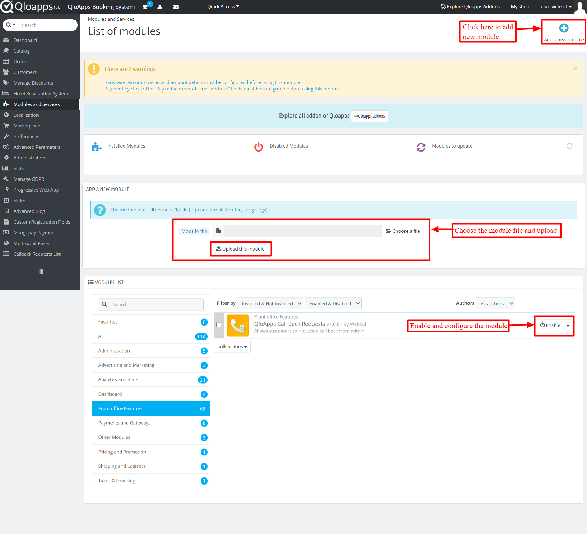
Task: Collapse sidebar using the bars icon
Action: point(41,271)
